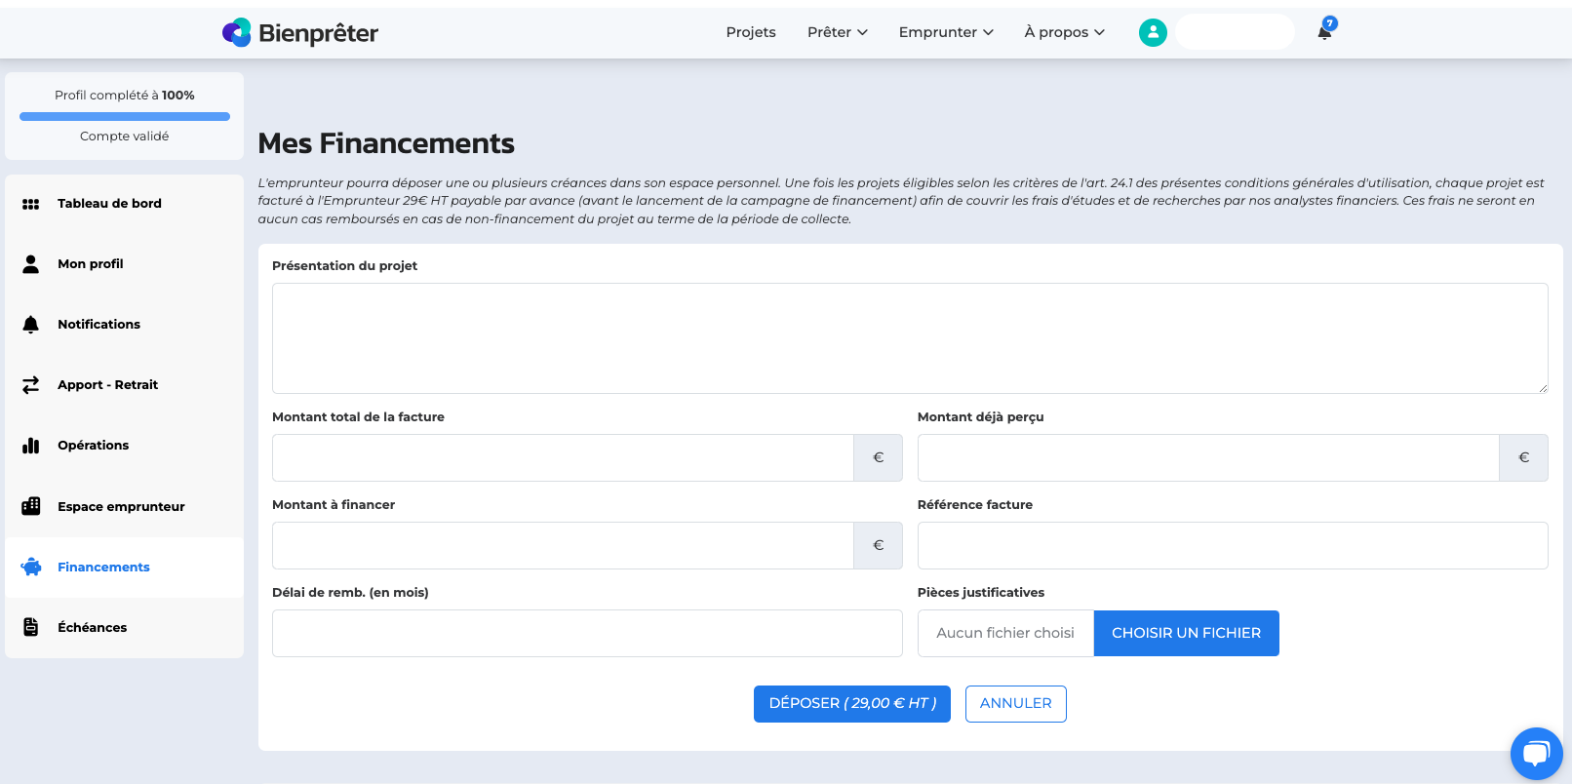Expand the Emprunter dropdown menu
1572x784 pixels.
tap(945, 32)
